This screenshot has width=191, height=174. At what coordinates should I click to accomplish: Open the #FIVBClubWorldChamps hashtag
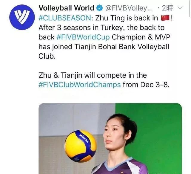pos(80,85)
